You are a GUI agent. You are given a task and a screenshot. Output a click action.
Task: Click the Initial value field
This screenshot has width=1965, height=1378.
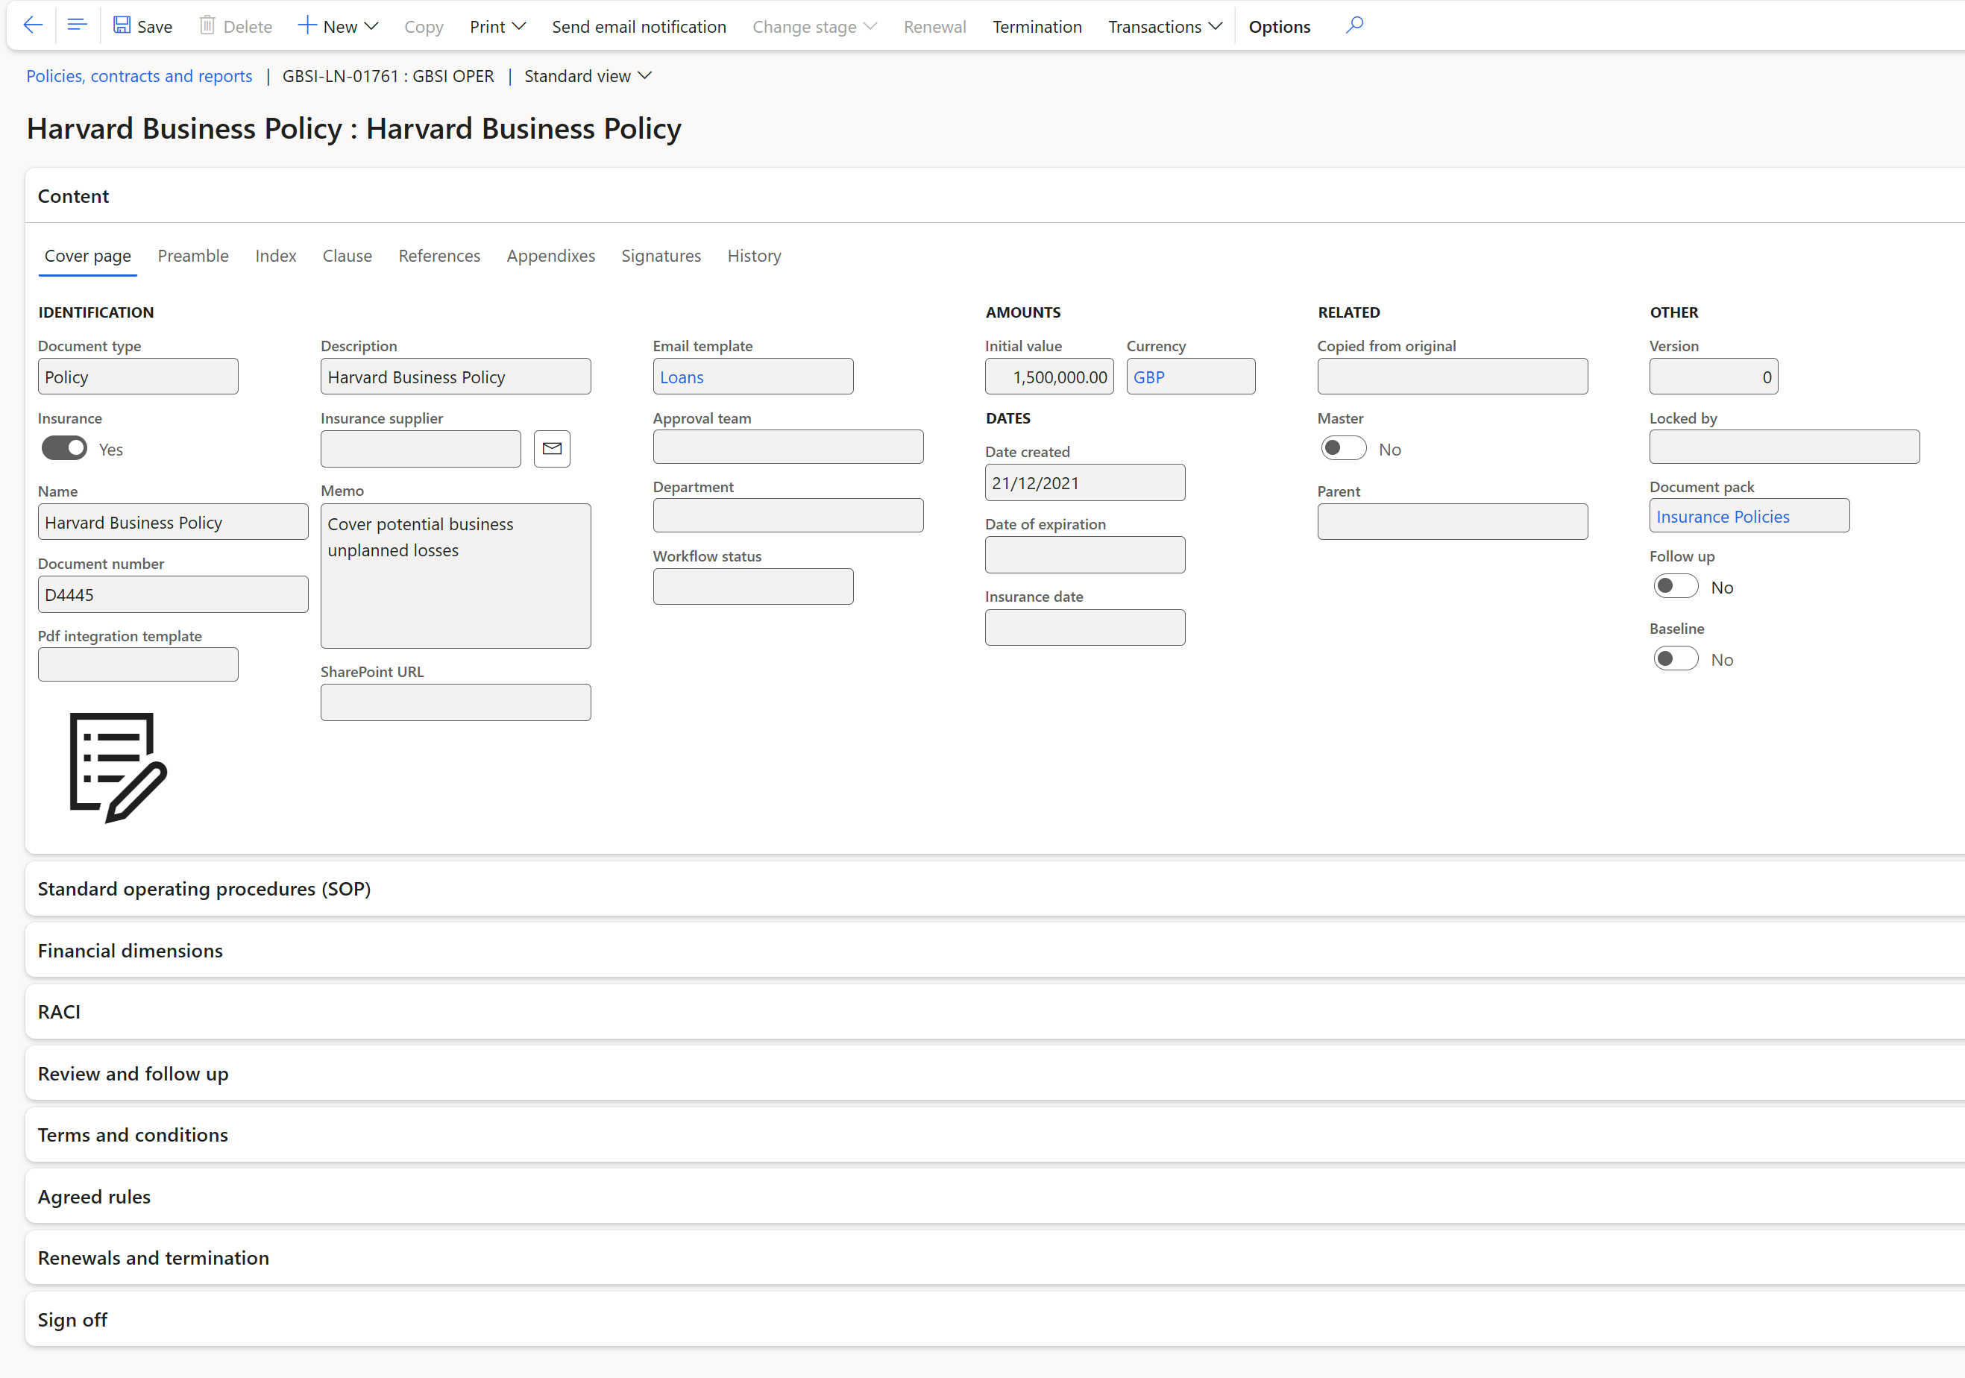(1049, 377)
